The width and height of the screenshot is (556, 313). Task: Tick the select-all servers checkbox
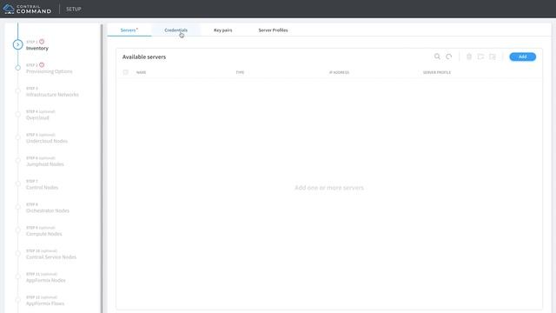[125, 72]
